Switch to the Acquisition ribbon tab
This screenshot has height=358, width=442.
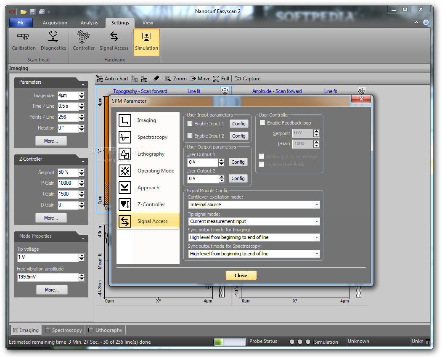[x=55, y=23]
